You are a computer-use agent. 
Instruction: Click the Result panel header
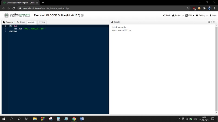pos(115,22)
